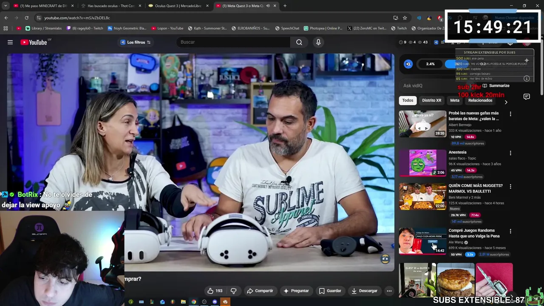This screenshot has width=544, height=306.
Task: Open more actions ellipsis under video
Action: pyautogui.click(x=389, y=291)
